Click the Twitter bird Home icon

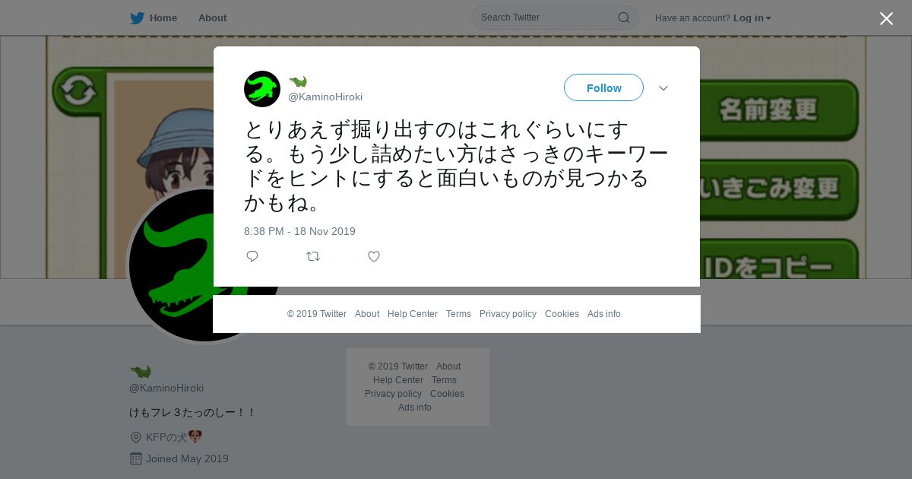137,18
